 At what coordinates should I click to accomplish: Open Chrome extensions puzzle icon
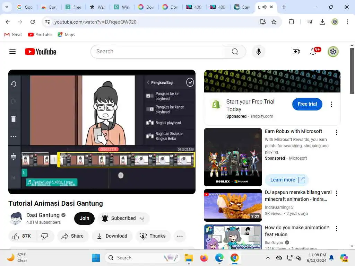point(291,22)
